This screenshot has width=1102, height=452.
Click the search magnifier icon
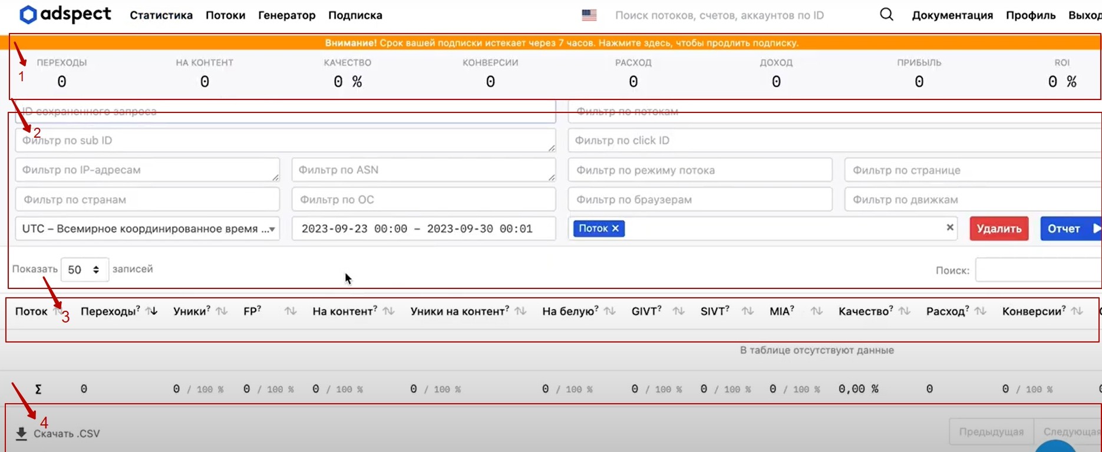[886, 15]
